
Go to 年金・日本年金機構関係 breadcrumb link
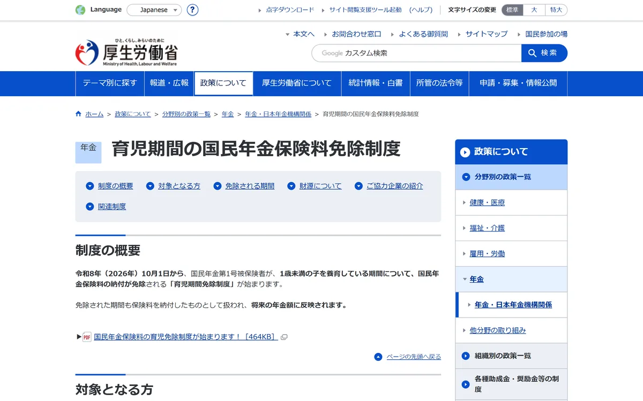coord(278,114)
